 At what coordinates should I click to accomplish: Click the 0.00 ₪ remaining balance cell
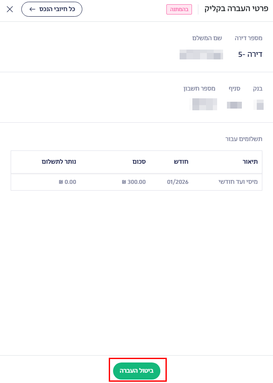[67, 182]
